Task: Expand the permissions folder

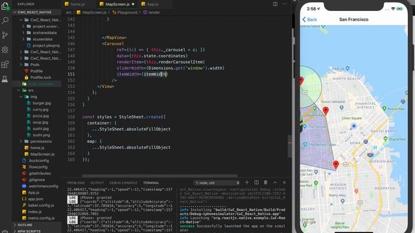Action: [x=41, y=141]
